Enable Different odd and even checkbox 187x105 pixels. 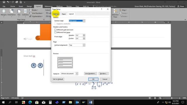tap(55, 30)
